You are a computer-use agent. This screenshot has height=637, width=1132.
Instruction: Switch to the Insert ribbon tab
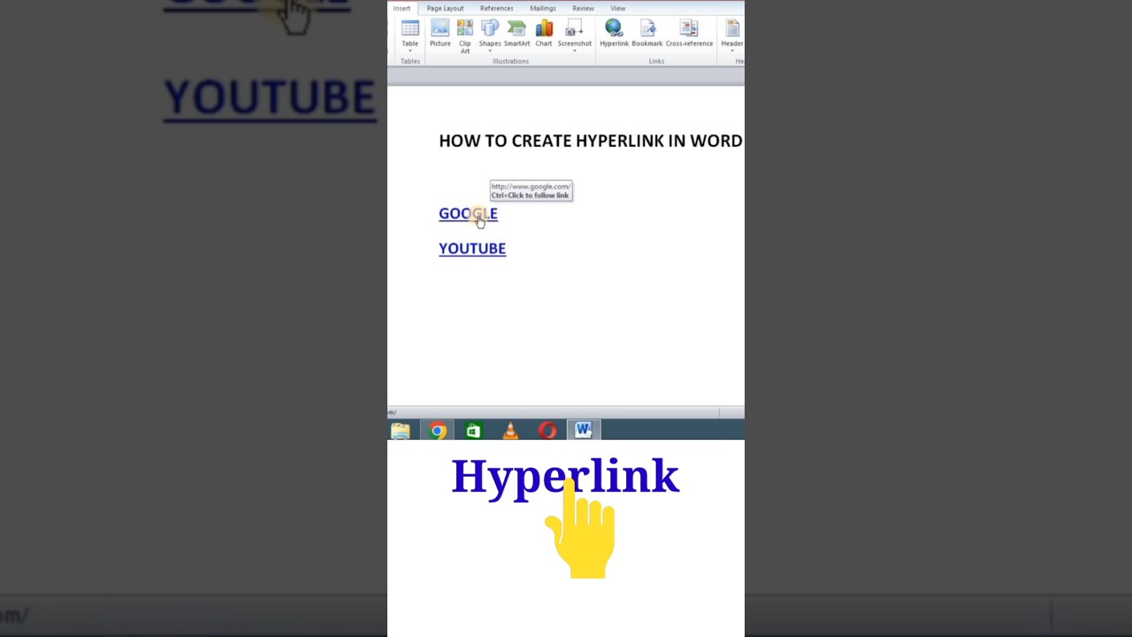(402, 8)
